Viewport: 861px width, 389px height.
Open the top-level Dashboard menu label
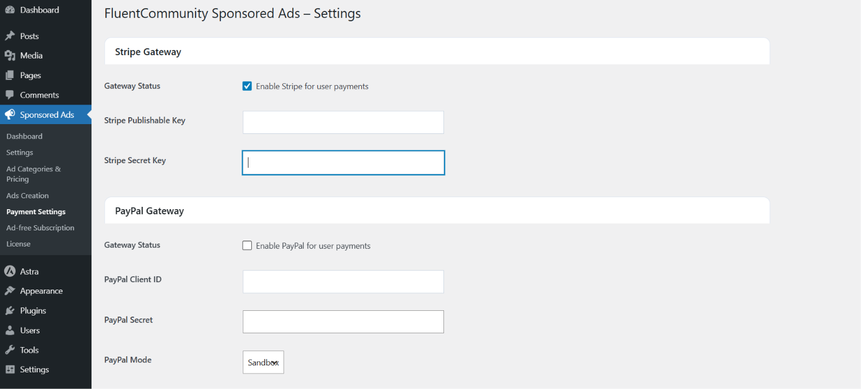click(x=40, y=10)
